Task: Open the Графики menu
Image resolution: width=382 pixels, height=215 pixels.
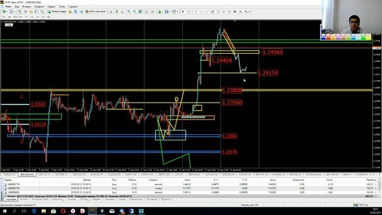Action: point(39,7)
